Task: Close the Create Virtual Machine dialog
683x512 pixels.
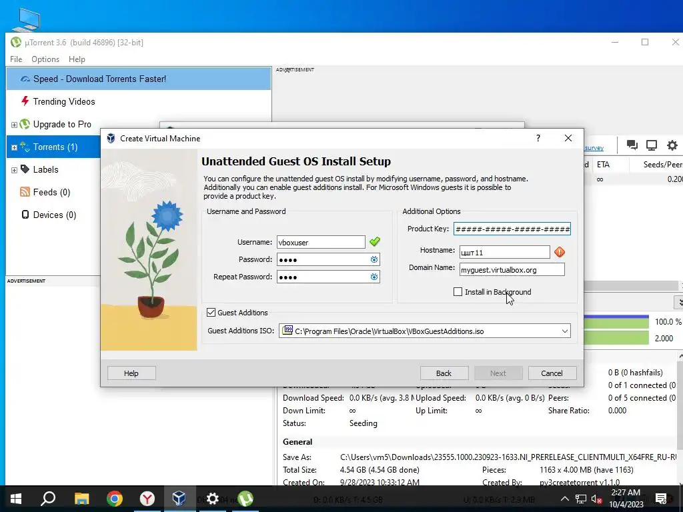Action: 568,138
